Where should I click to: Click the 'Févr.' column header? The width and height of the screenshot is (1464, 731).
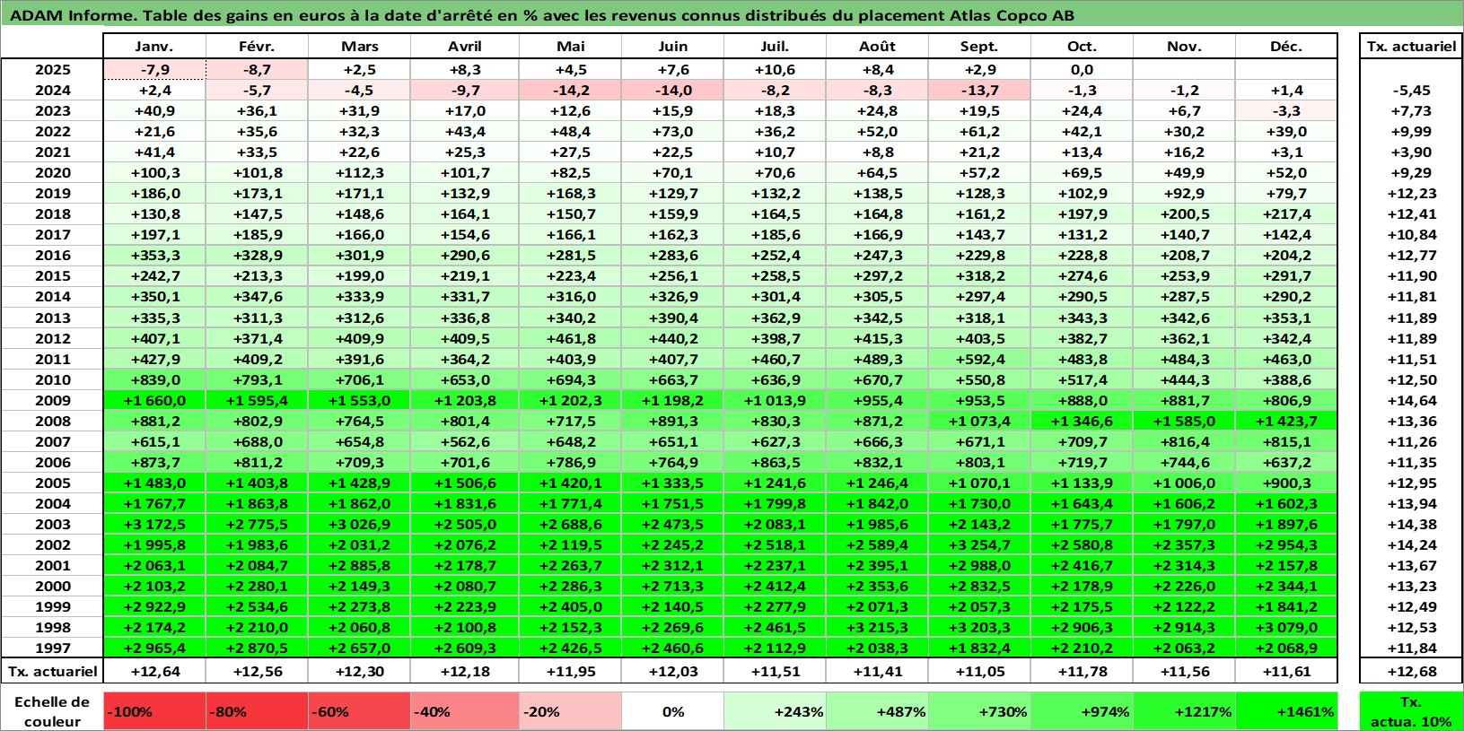click(x=257, y=47)
